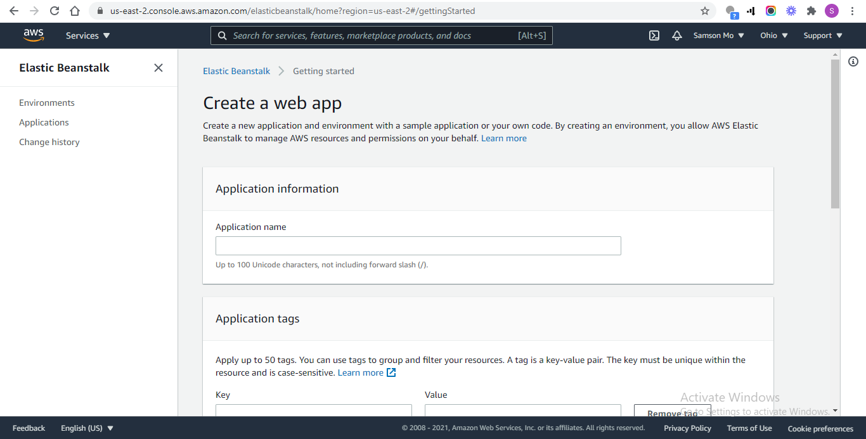Bookmark this page with the star icon

(705, 11)
